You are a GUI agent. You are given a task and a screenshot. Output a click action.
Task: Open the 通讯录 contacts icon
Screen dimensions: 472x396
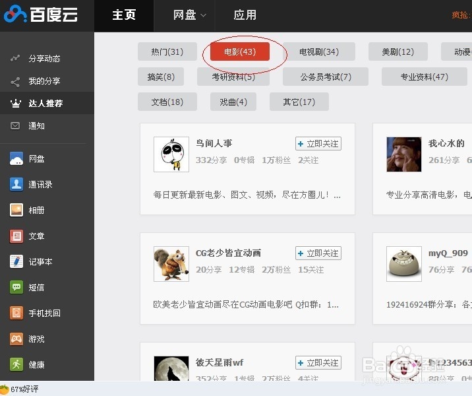pyautogui.click(x=16, y=185)
